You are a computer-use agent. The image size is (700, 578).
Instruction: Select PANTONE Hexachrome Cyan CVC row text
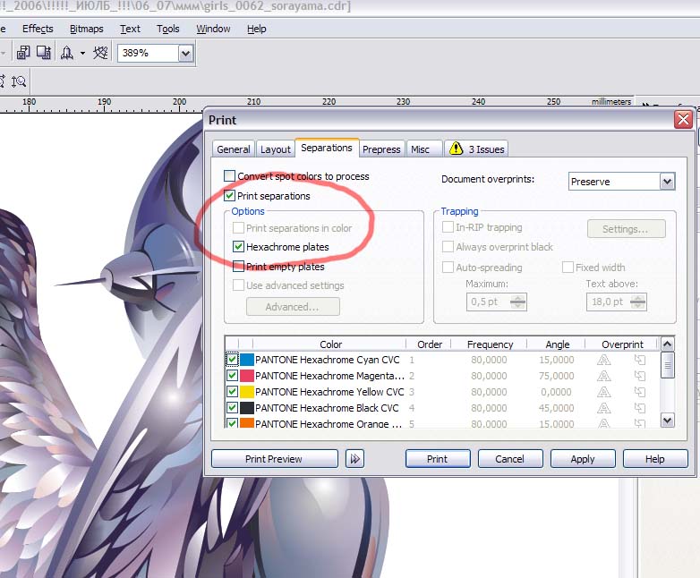(328, 360)
